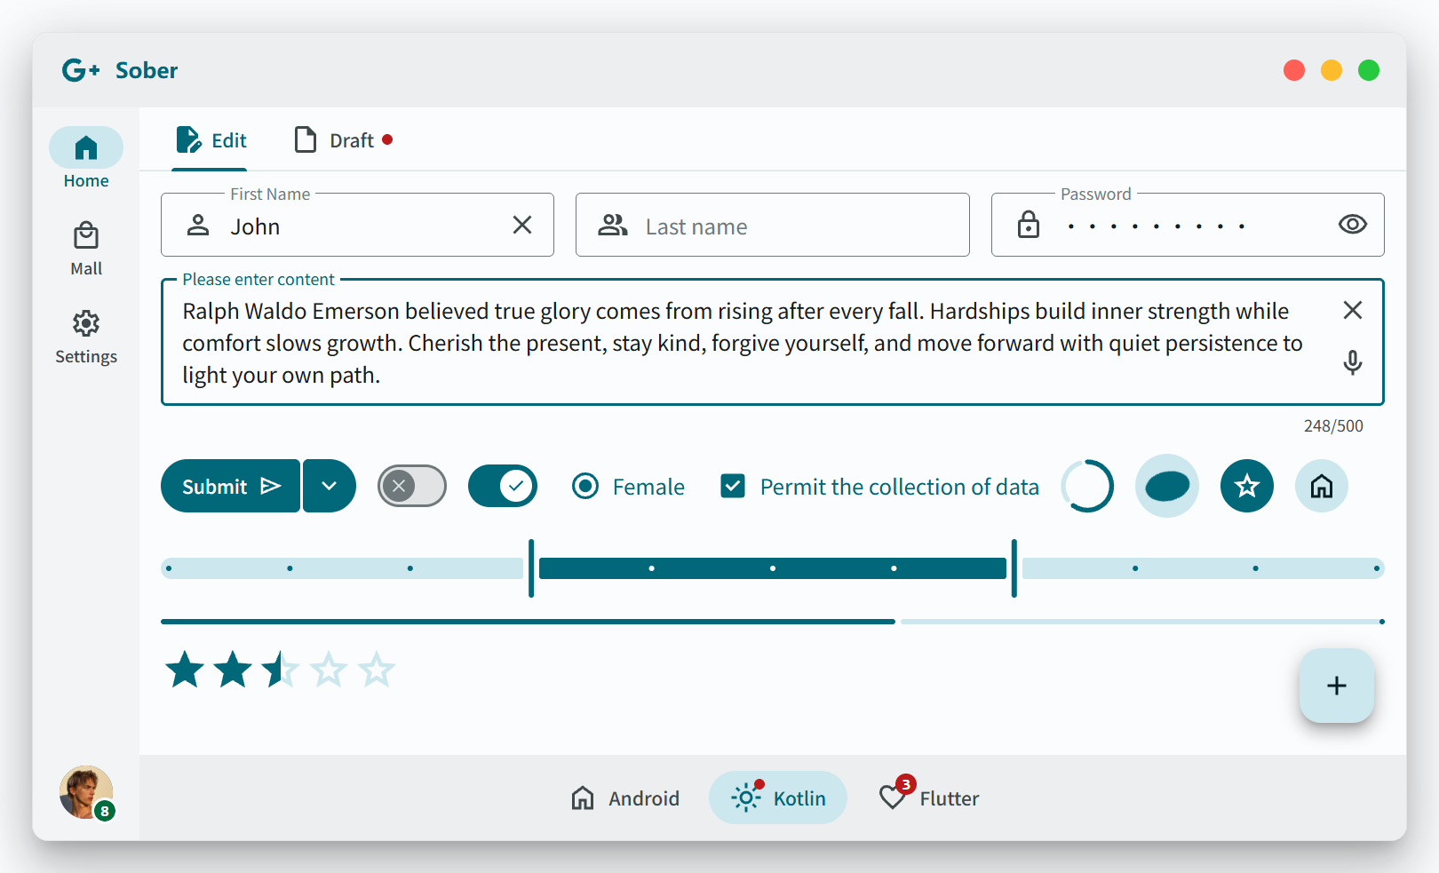
Task: Set rating to one star
Action: [186, 670]
